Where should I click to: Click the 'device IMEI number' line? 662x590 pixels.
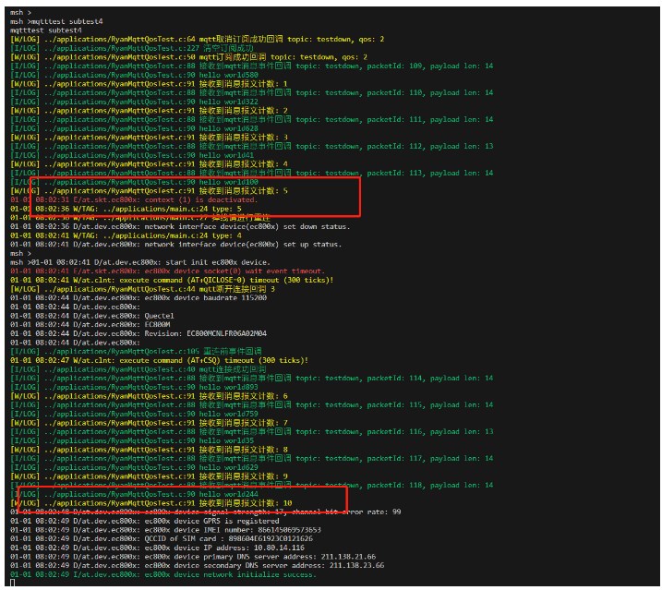coord(165,530)
